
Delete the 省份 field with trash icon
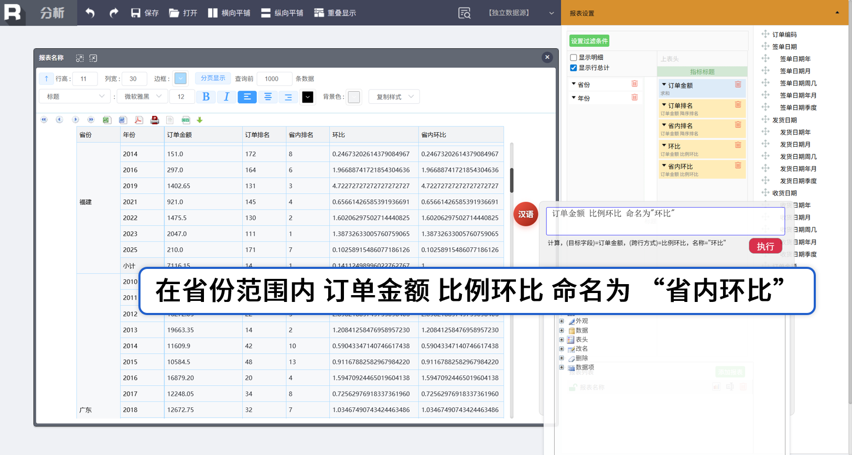tap(634, 84)
